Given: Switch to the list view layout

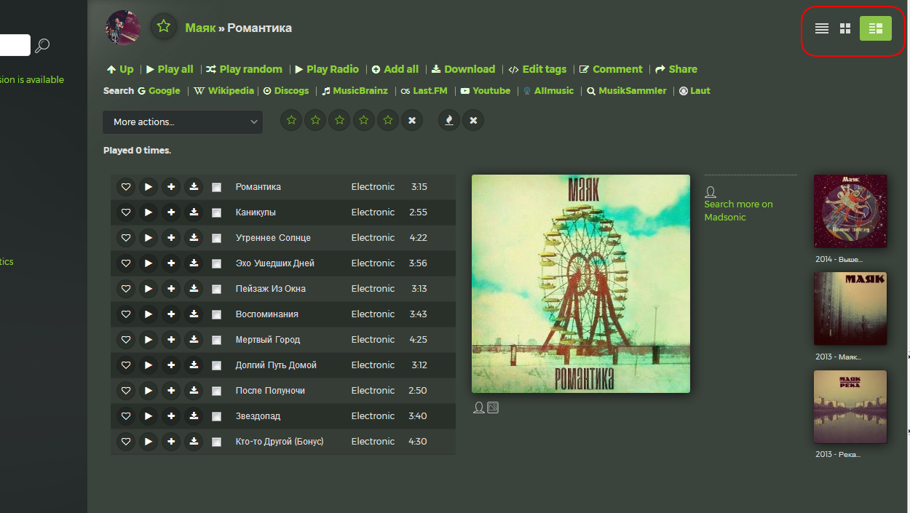Looking at the screenshot, I should click(822, 28).
